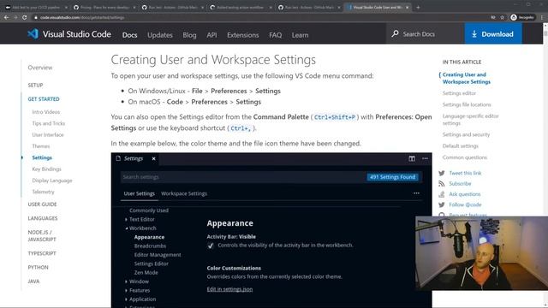This screenshot has width=548, height=308.
Task: Click the split editor icon in the Settings screenshot
Action: 412,158
